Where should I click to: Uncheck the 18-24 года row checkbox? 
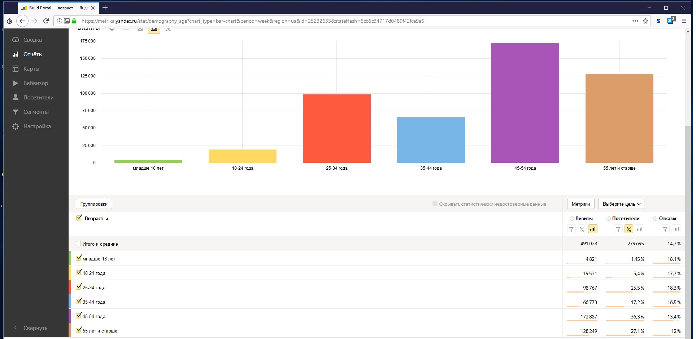pyautogui.click(x=79, y=272)
